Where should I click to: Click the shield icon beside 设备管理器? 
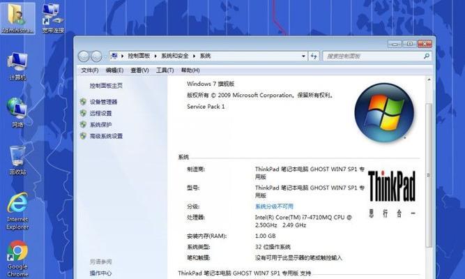(83, 102)
